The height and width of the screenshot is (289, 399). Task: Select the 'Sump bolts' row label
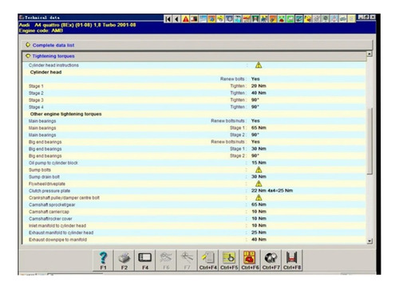tap(40, 170)
